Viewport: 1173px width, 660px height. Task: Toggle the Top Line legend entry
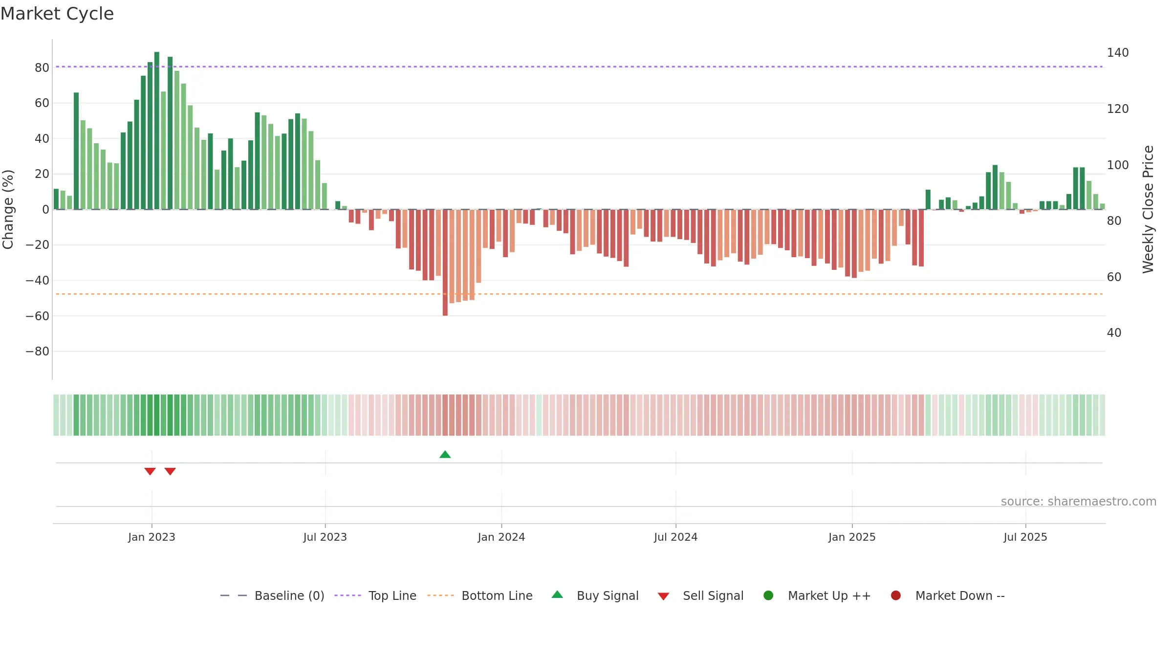375,595
